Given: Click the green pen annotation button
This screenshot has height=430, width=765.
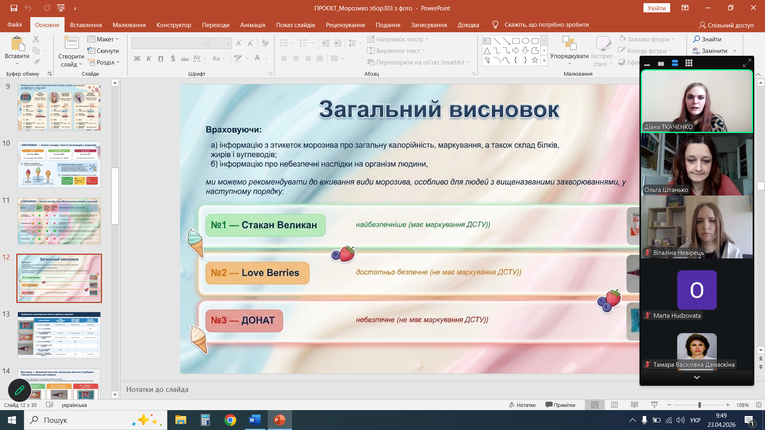Looking at the screenshot, I should (x=20, y=390).
